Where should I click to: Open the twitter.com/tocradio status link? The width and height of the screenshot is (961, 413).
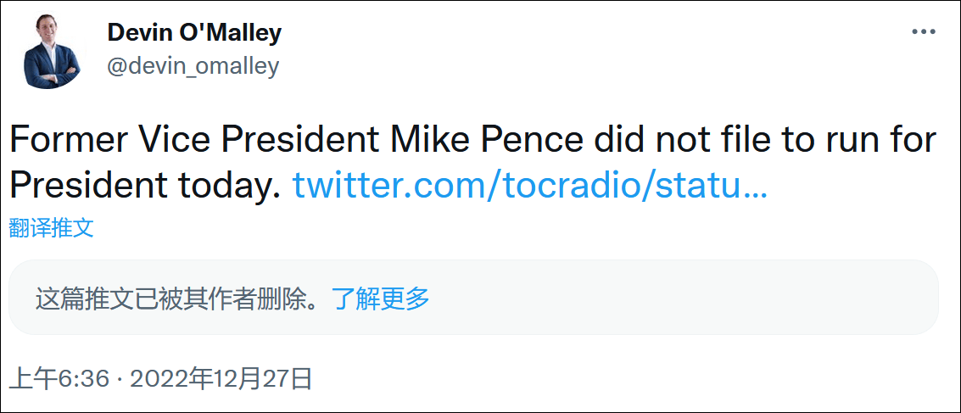coord(529,186)
